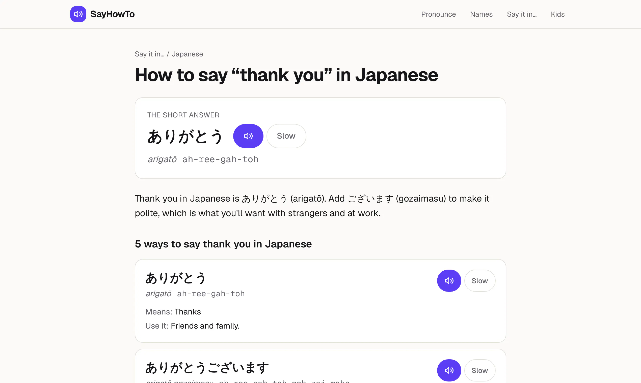Open the Say it in… navigation item
The width and height of the screenshot is (641, 383).
(x=522, y=14)
